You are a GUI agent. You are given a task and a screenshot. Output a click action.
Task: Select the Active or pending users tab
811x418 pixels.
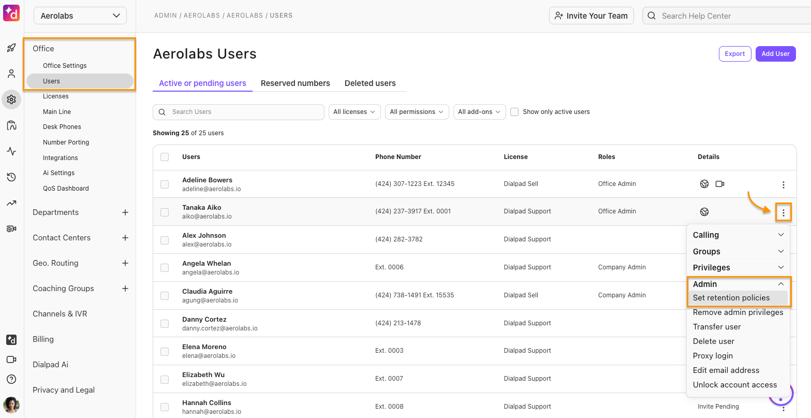(202, 83)
